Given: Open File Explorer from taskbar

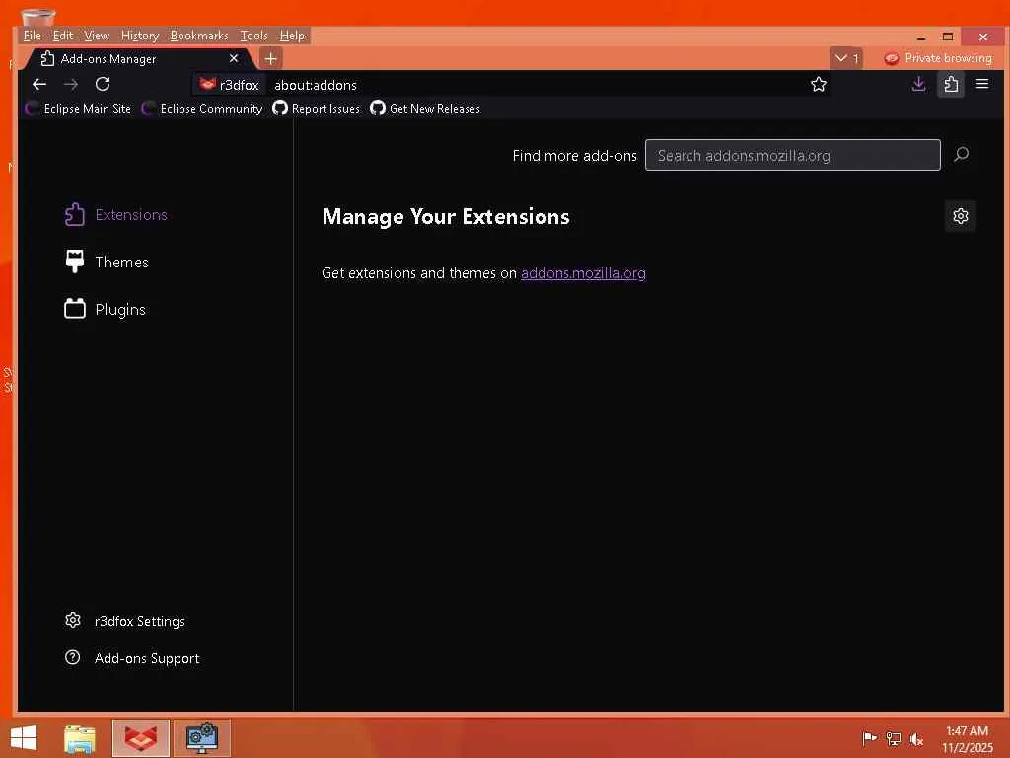Looking at the screenshot, I should click(80, 738).
